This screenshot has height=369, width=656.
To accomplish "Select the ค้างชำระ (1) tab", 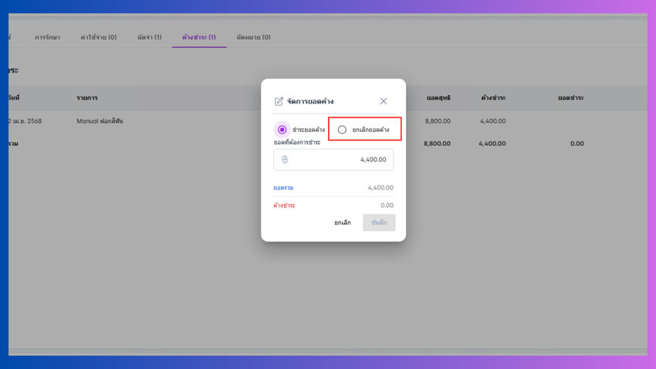I will tap(199, 37).
